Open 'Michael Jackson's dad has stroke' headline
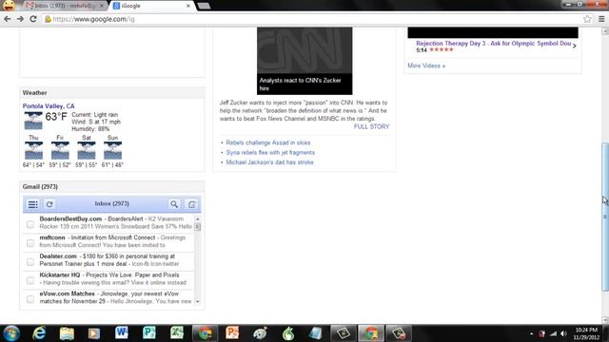609x342 pixels. pos(269,162)
